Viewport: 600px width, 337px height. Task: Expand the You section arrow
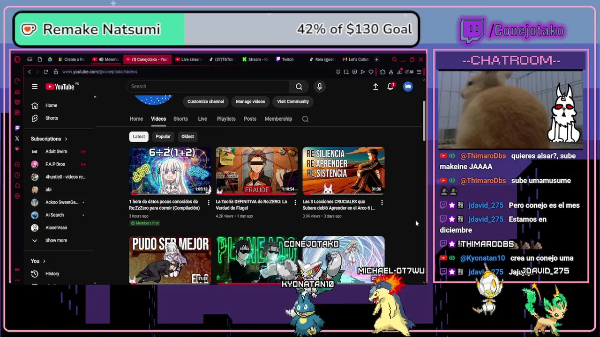tap(44, 261)
